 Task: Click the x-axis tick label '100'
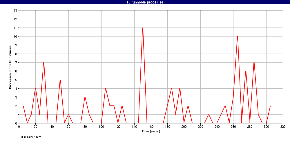tap(101, 127)
